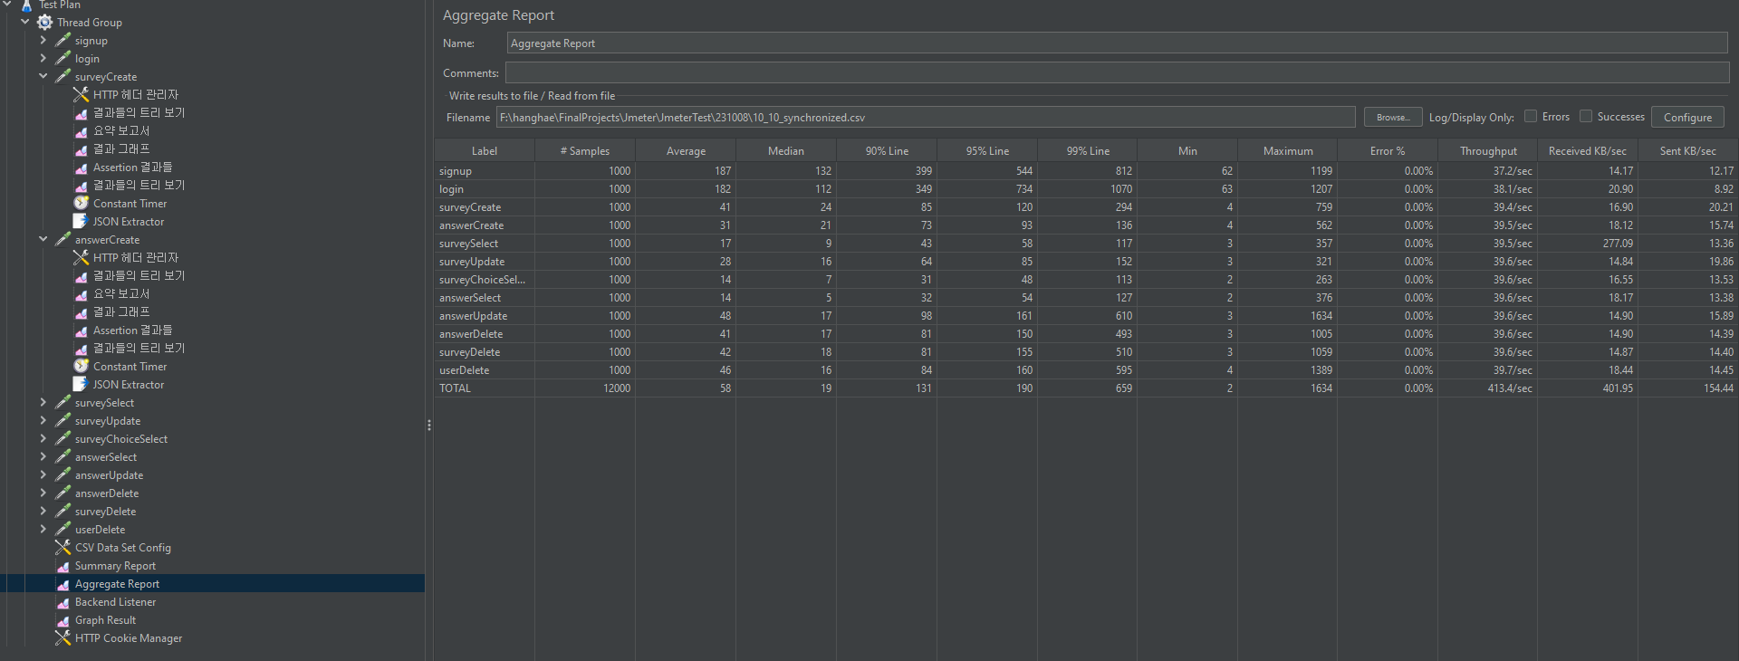Click the Aggregate Report tree icon
1739x661 pixels.
[62, 583]
